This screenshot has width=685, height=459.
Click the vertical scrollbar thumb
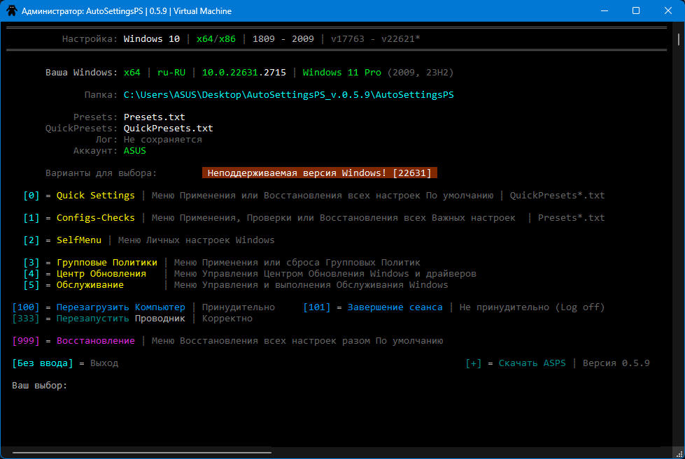[679, 39]
